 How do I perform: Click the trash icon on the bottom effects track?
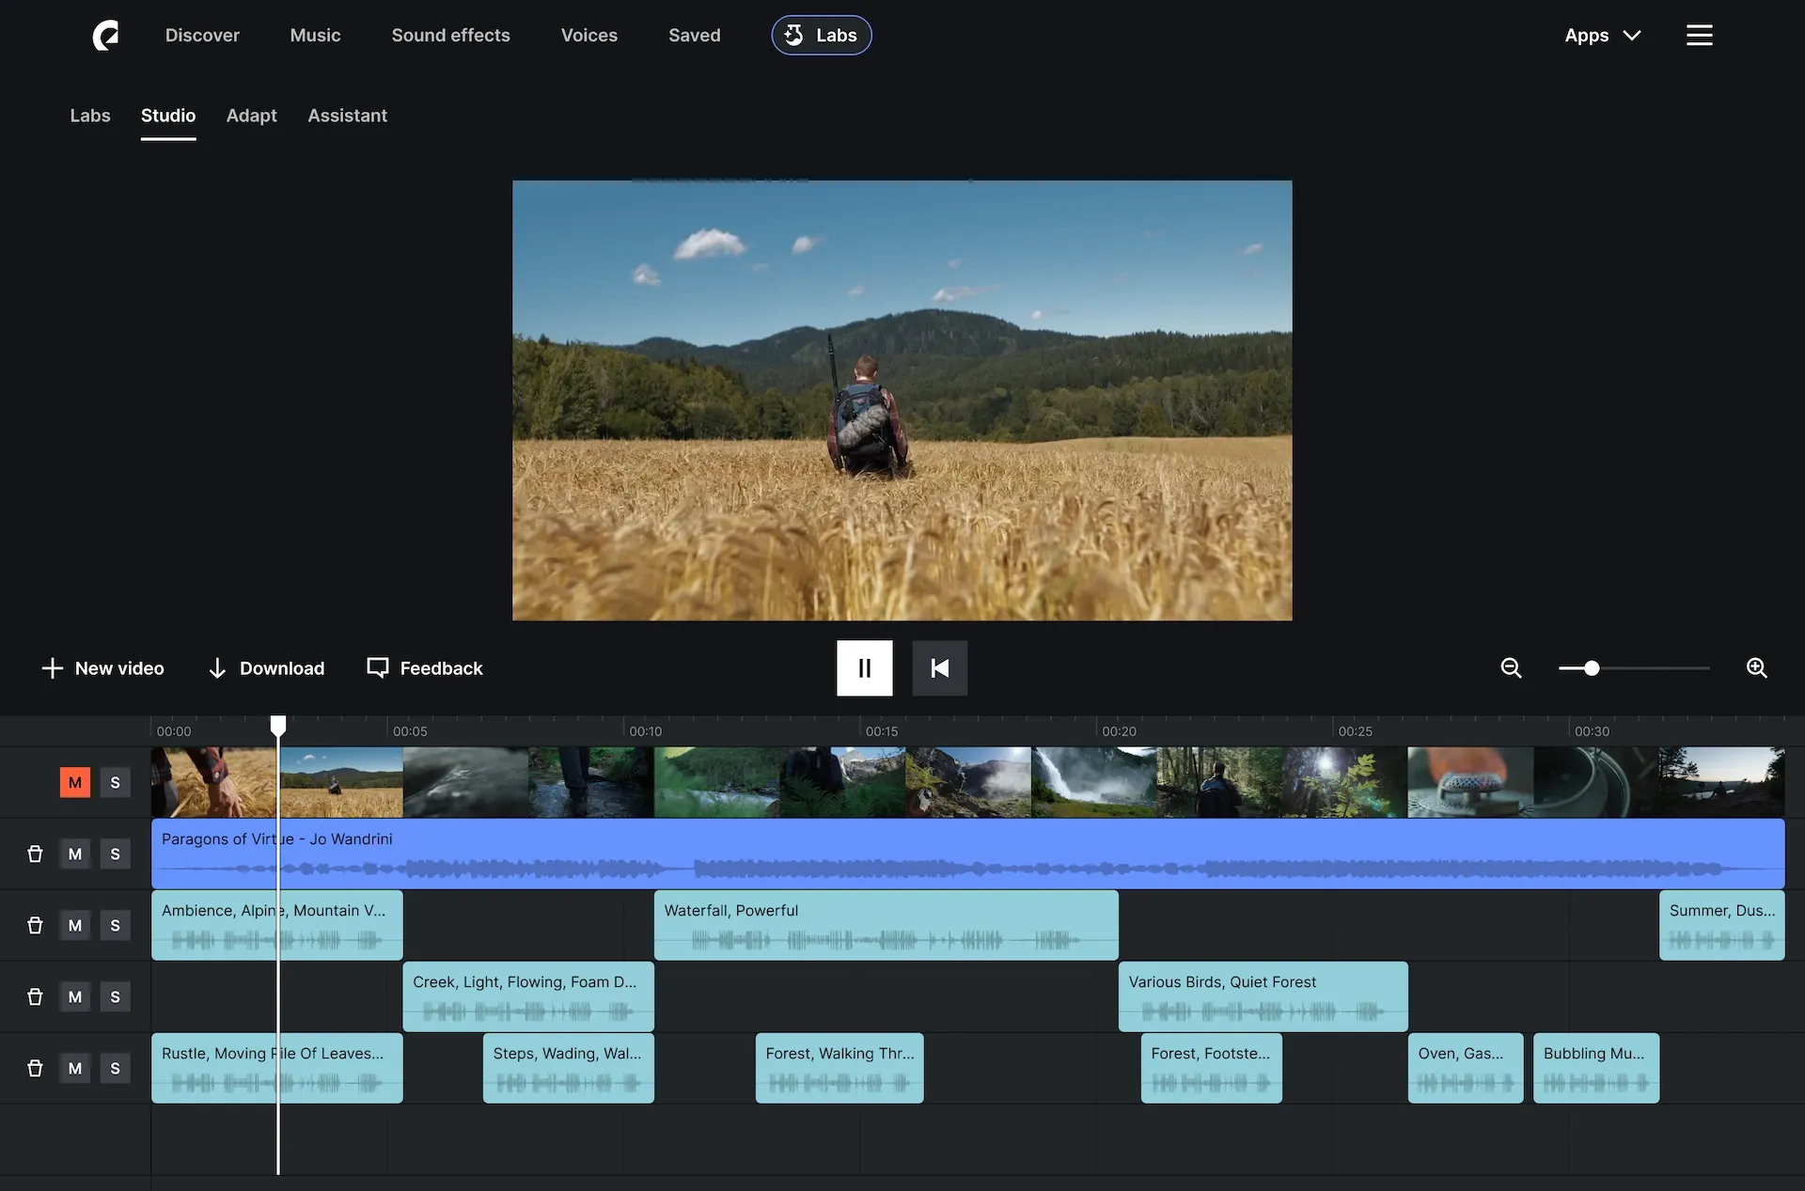coord(35,1068)
